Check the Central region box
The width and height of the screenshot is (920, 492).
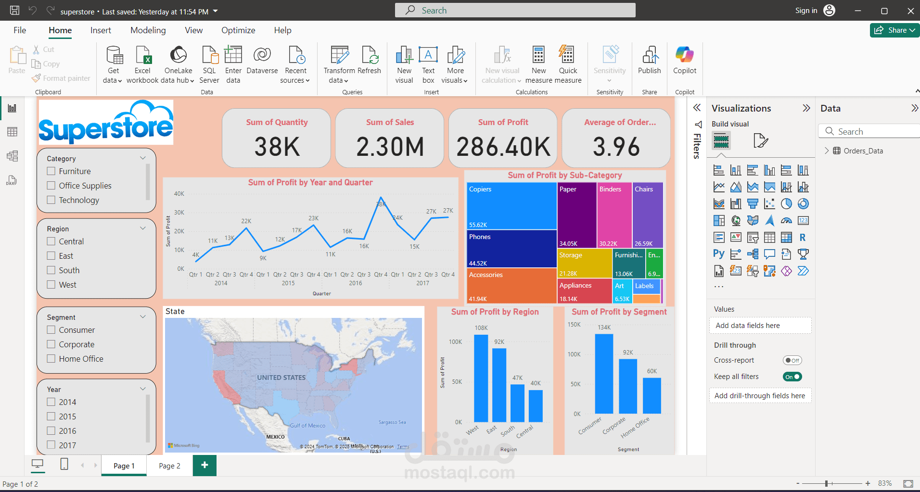coord(51,241)
